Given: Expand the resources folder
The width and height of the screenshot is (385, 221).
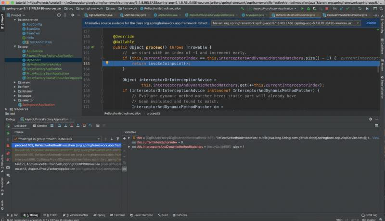Looking at the screenshot, I should click(x=6, y=109).
